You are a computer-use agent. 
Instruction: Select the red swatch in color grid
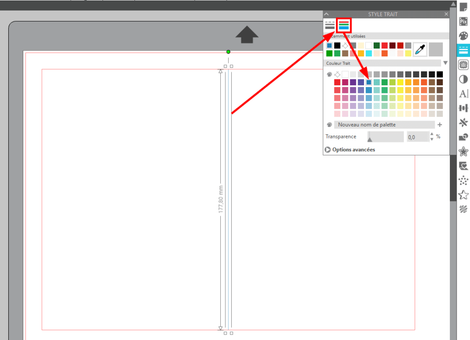[337, 82]
